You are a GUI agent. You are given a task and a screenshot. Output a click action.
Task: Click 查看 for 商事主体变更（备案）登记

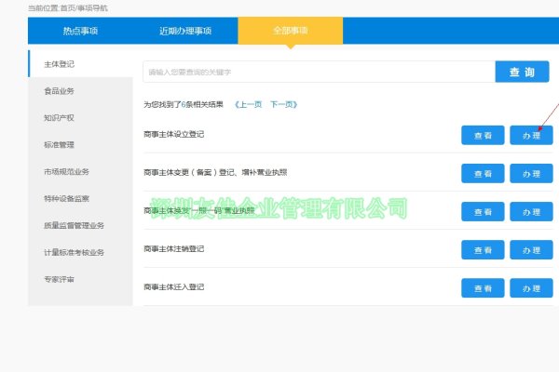tap(483, 173)
